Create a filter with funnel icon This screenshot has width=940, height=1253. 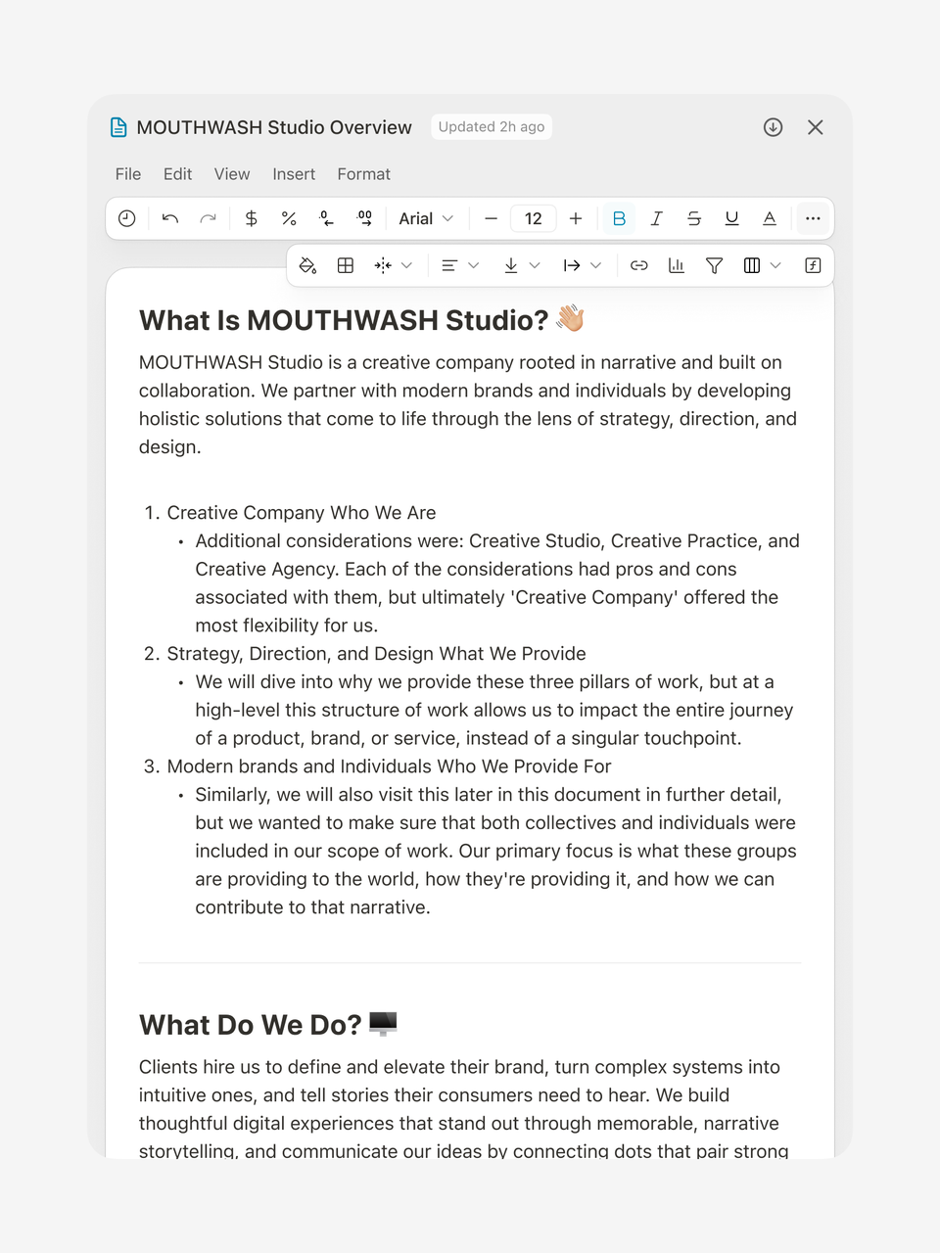(x=715, y=265)
